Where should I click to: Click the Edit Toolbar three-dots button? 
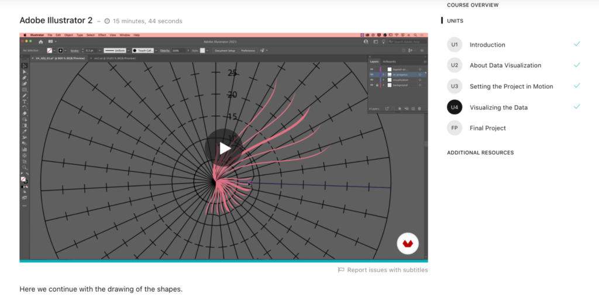click(x=25, y=206)
